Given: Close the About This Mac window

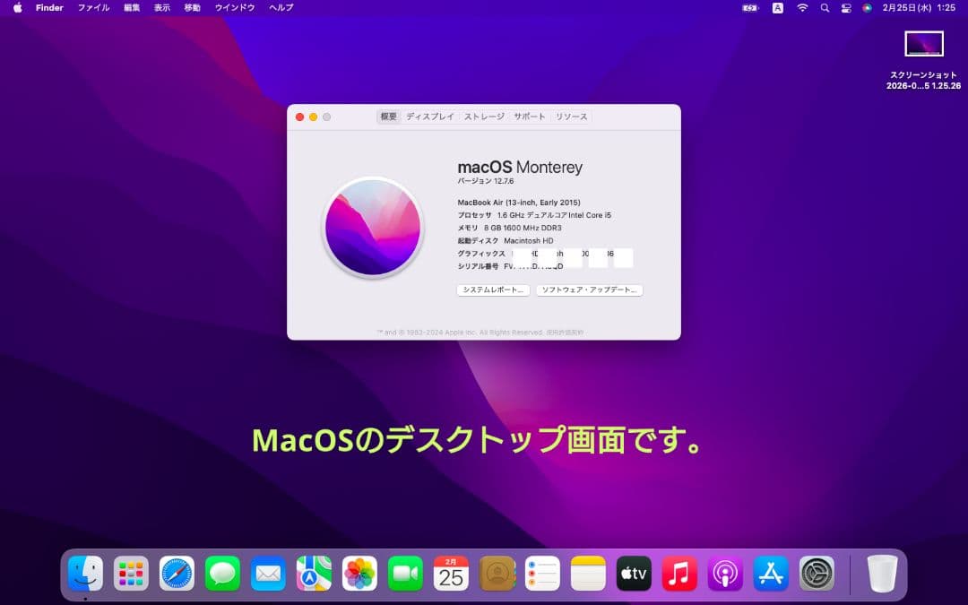Looking at the screenshot, I should click(299, 117).
